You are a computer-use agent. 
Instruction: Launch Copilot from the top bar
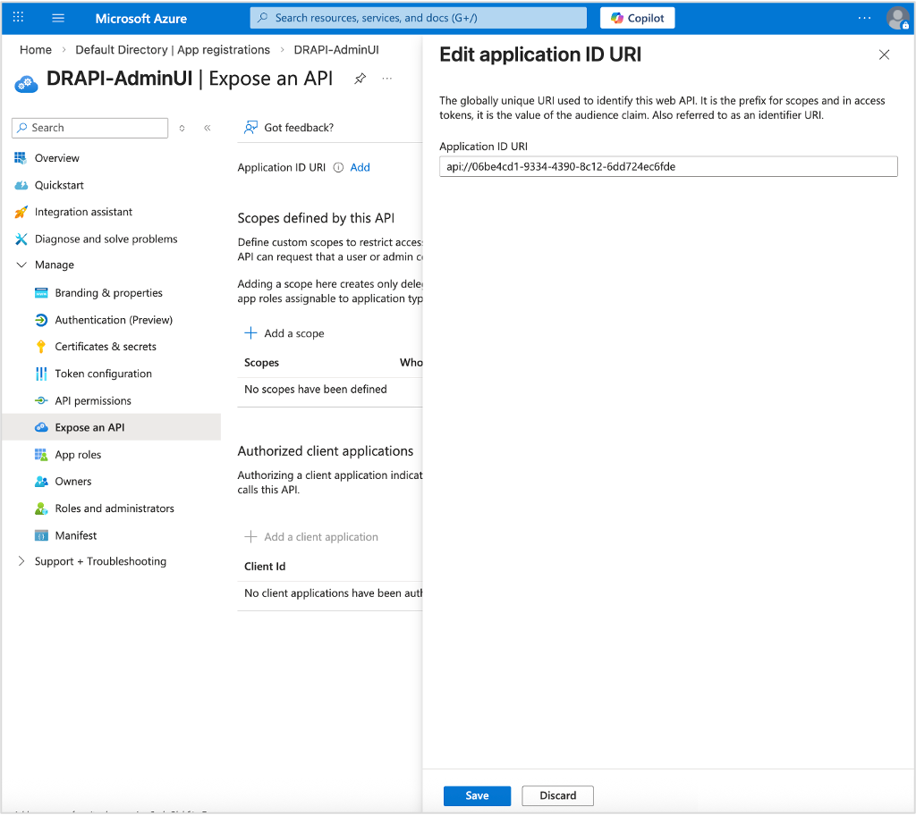point(637,17)
